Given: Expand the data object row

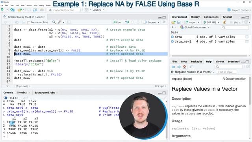Looking at the screenshot, I should pos(172,37).
